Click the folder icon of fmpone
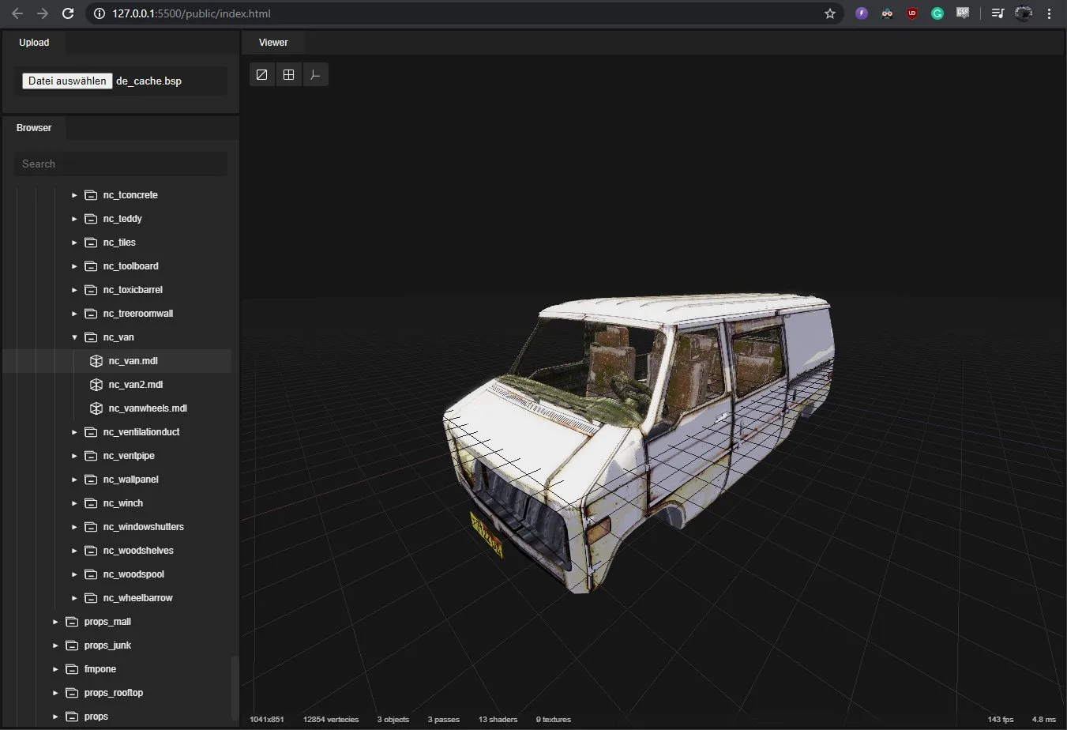The image size is (1067, 730). click(72, 669)
